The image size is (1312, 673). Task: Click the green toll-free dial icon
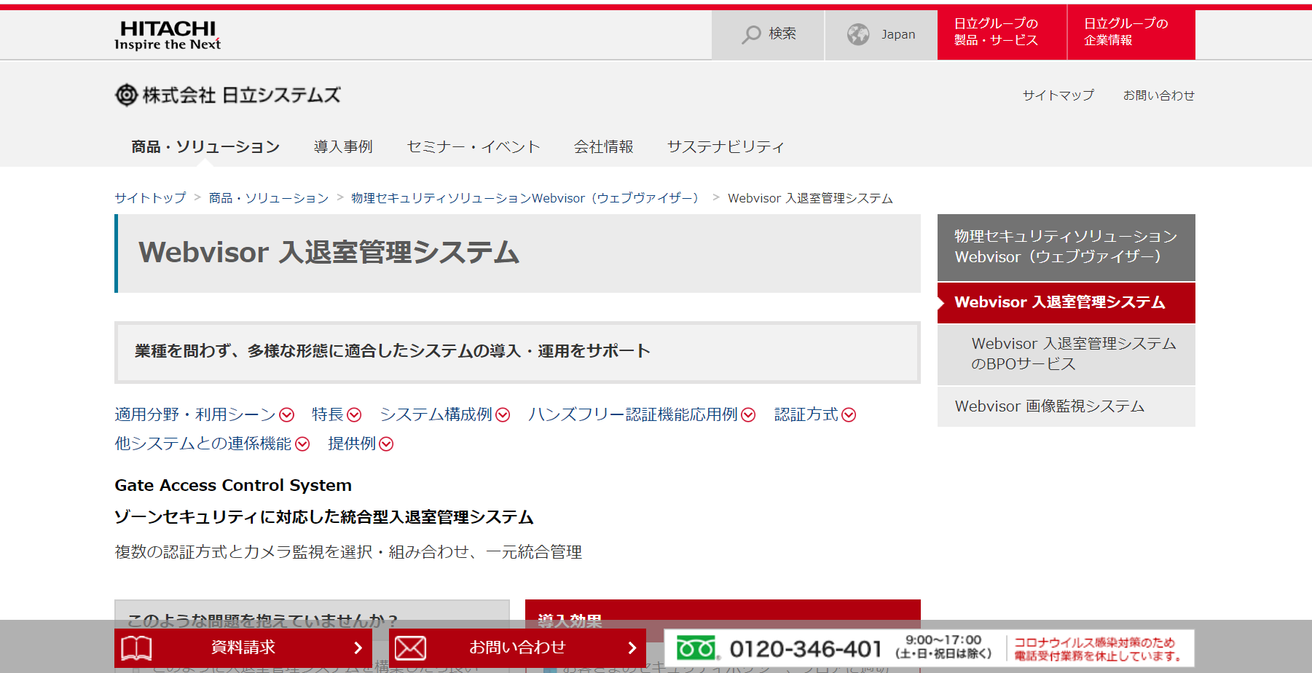coord(696,648)
